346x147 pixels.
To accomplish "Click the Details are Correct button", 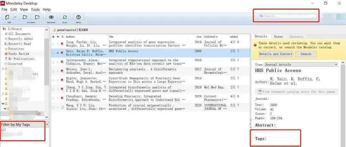I will point(276,54).
